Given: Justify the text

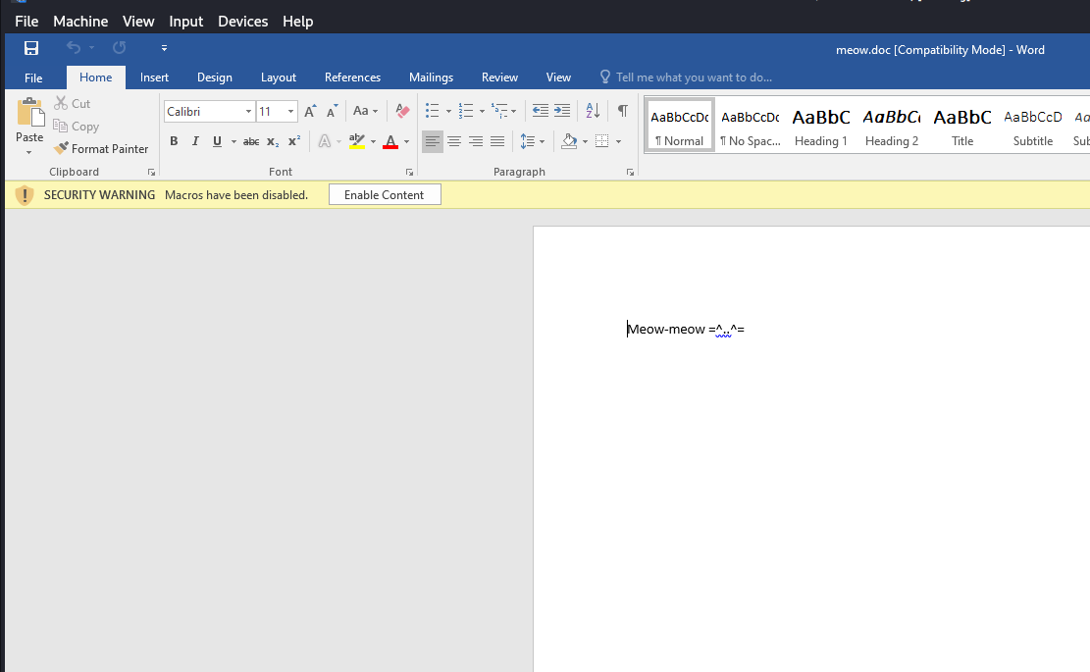Looking at the screenshot, I should pyautogui.click(x=497, y=142).
